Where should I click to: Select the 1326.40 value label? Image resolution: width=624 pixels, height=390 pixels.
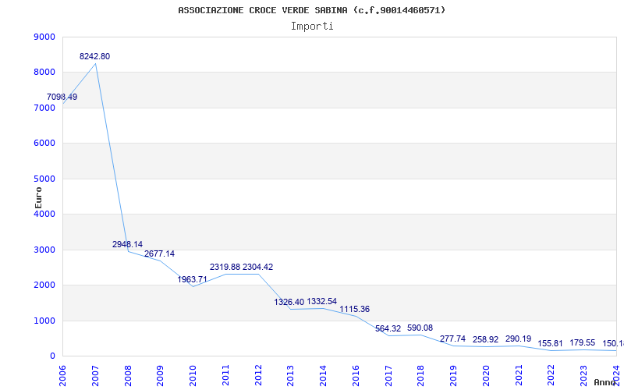coord(289,302)
